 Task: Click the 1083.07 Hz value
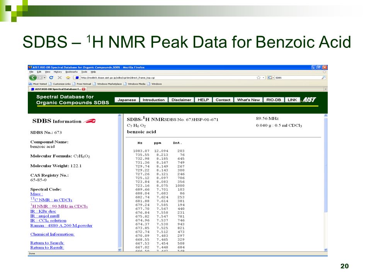(141, 151)
